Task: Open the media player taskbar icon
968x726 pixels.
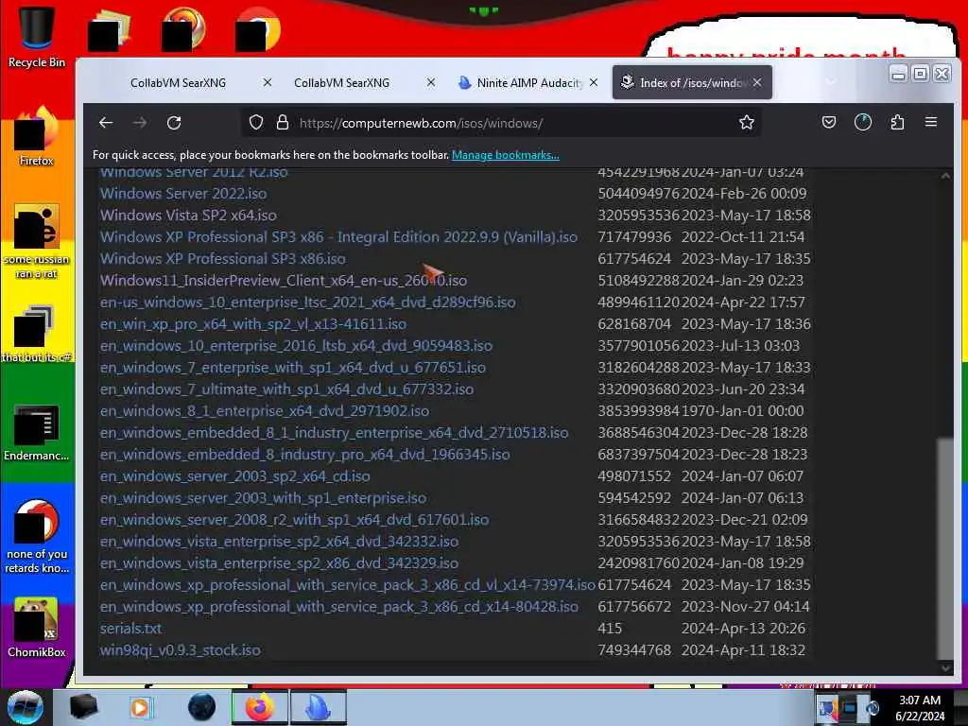Action: [x=140, y=707]
